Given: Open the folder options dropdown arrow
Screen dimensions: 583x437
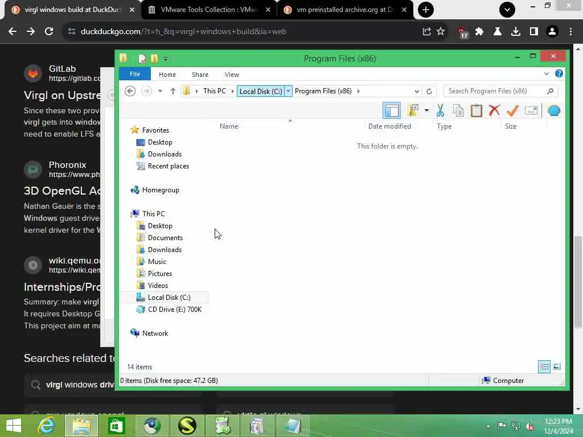Looking at the screenshot, I should tap(426, 110).
